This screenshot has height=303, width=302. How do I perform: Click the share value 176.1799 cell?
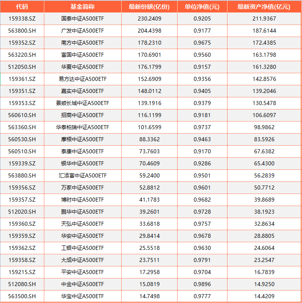(149, 67)
